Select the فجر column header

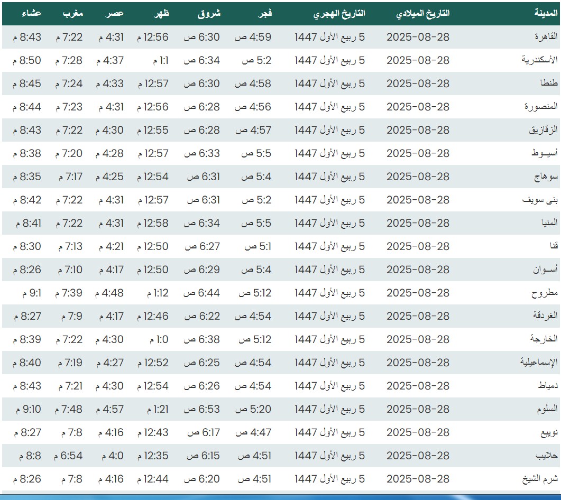click(264, 14)
